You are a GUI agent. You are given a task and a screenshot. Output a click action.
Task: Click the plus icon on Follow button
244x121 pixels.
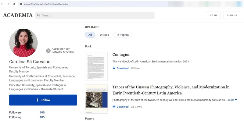(37, 100)
